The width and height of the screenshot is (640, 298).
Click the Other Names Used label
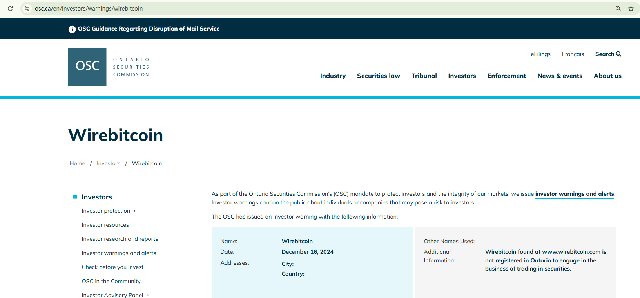(x=449, y=241)
